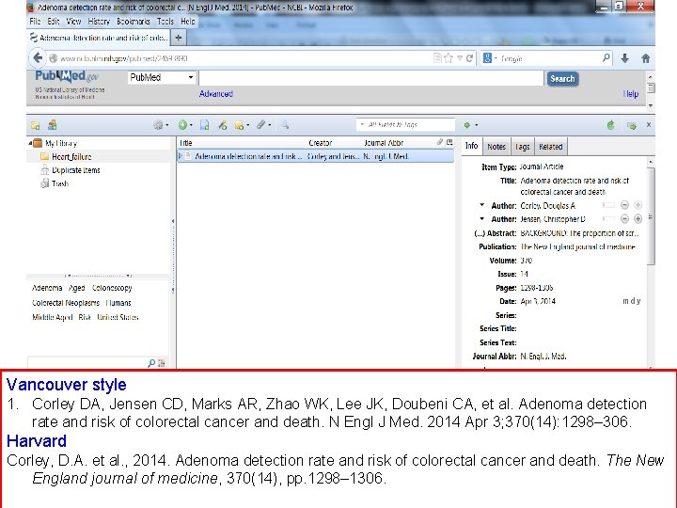The image size is (677, 508).
Task: Click Add Item by Identifier wand icon
Action: click(222, 125)
